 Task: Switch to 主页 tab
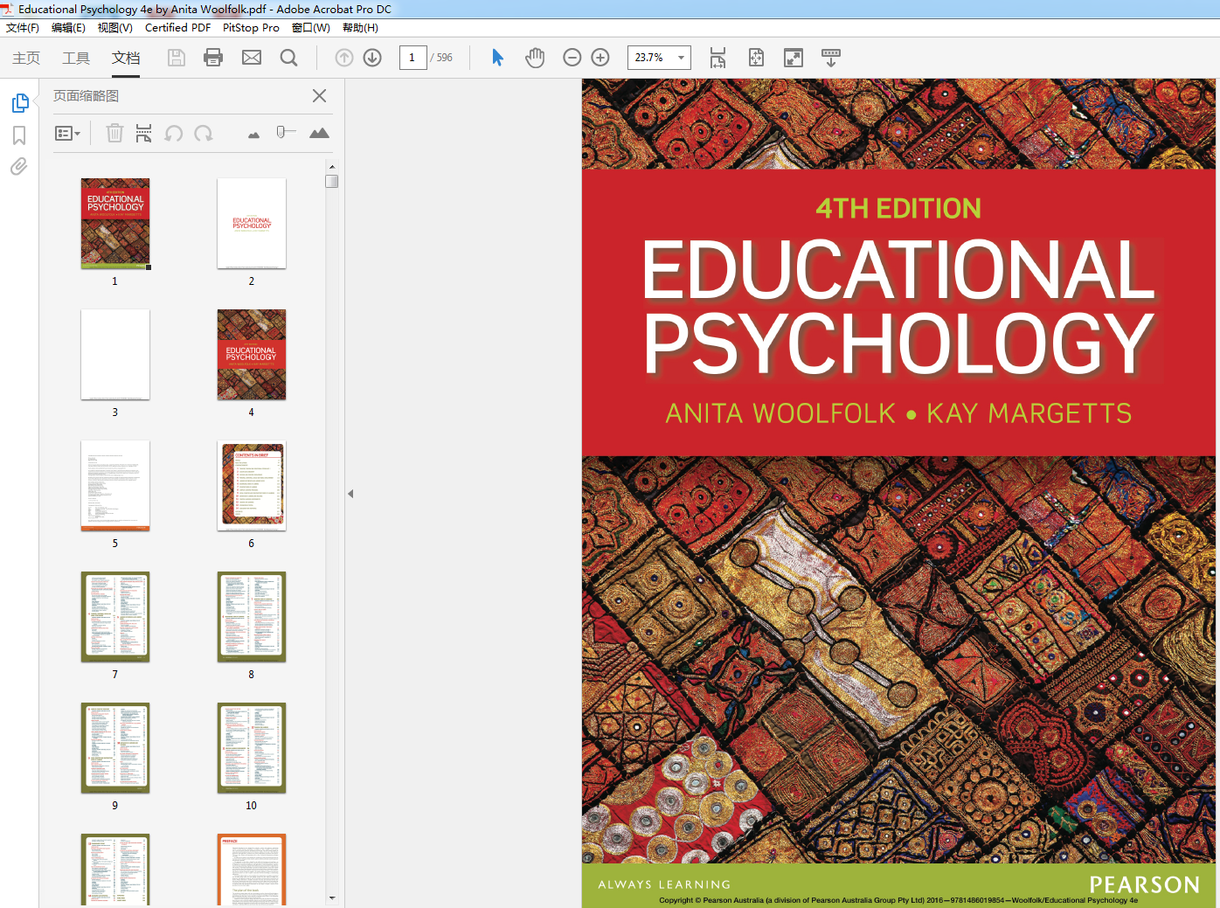(x=26, y=58)
